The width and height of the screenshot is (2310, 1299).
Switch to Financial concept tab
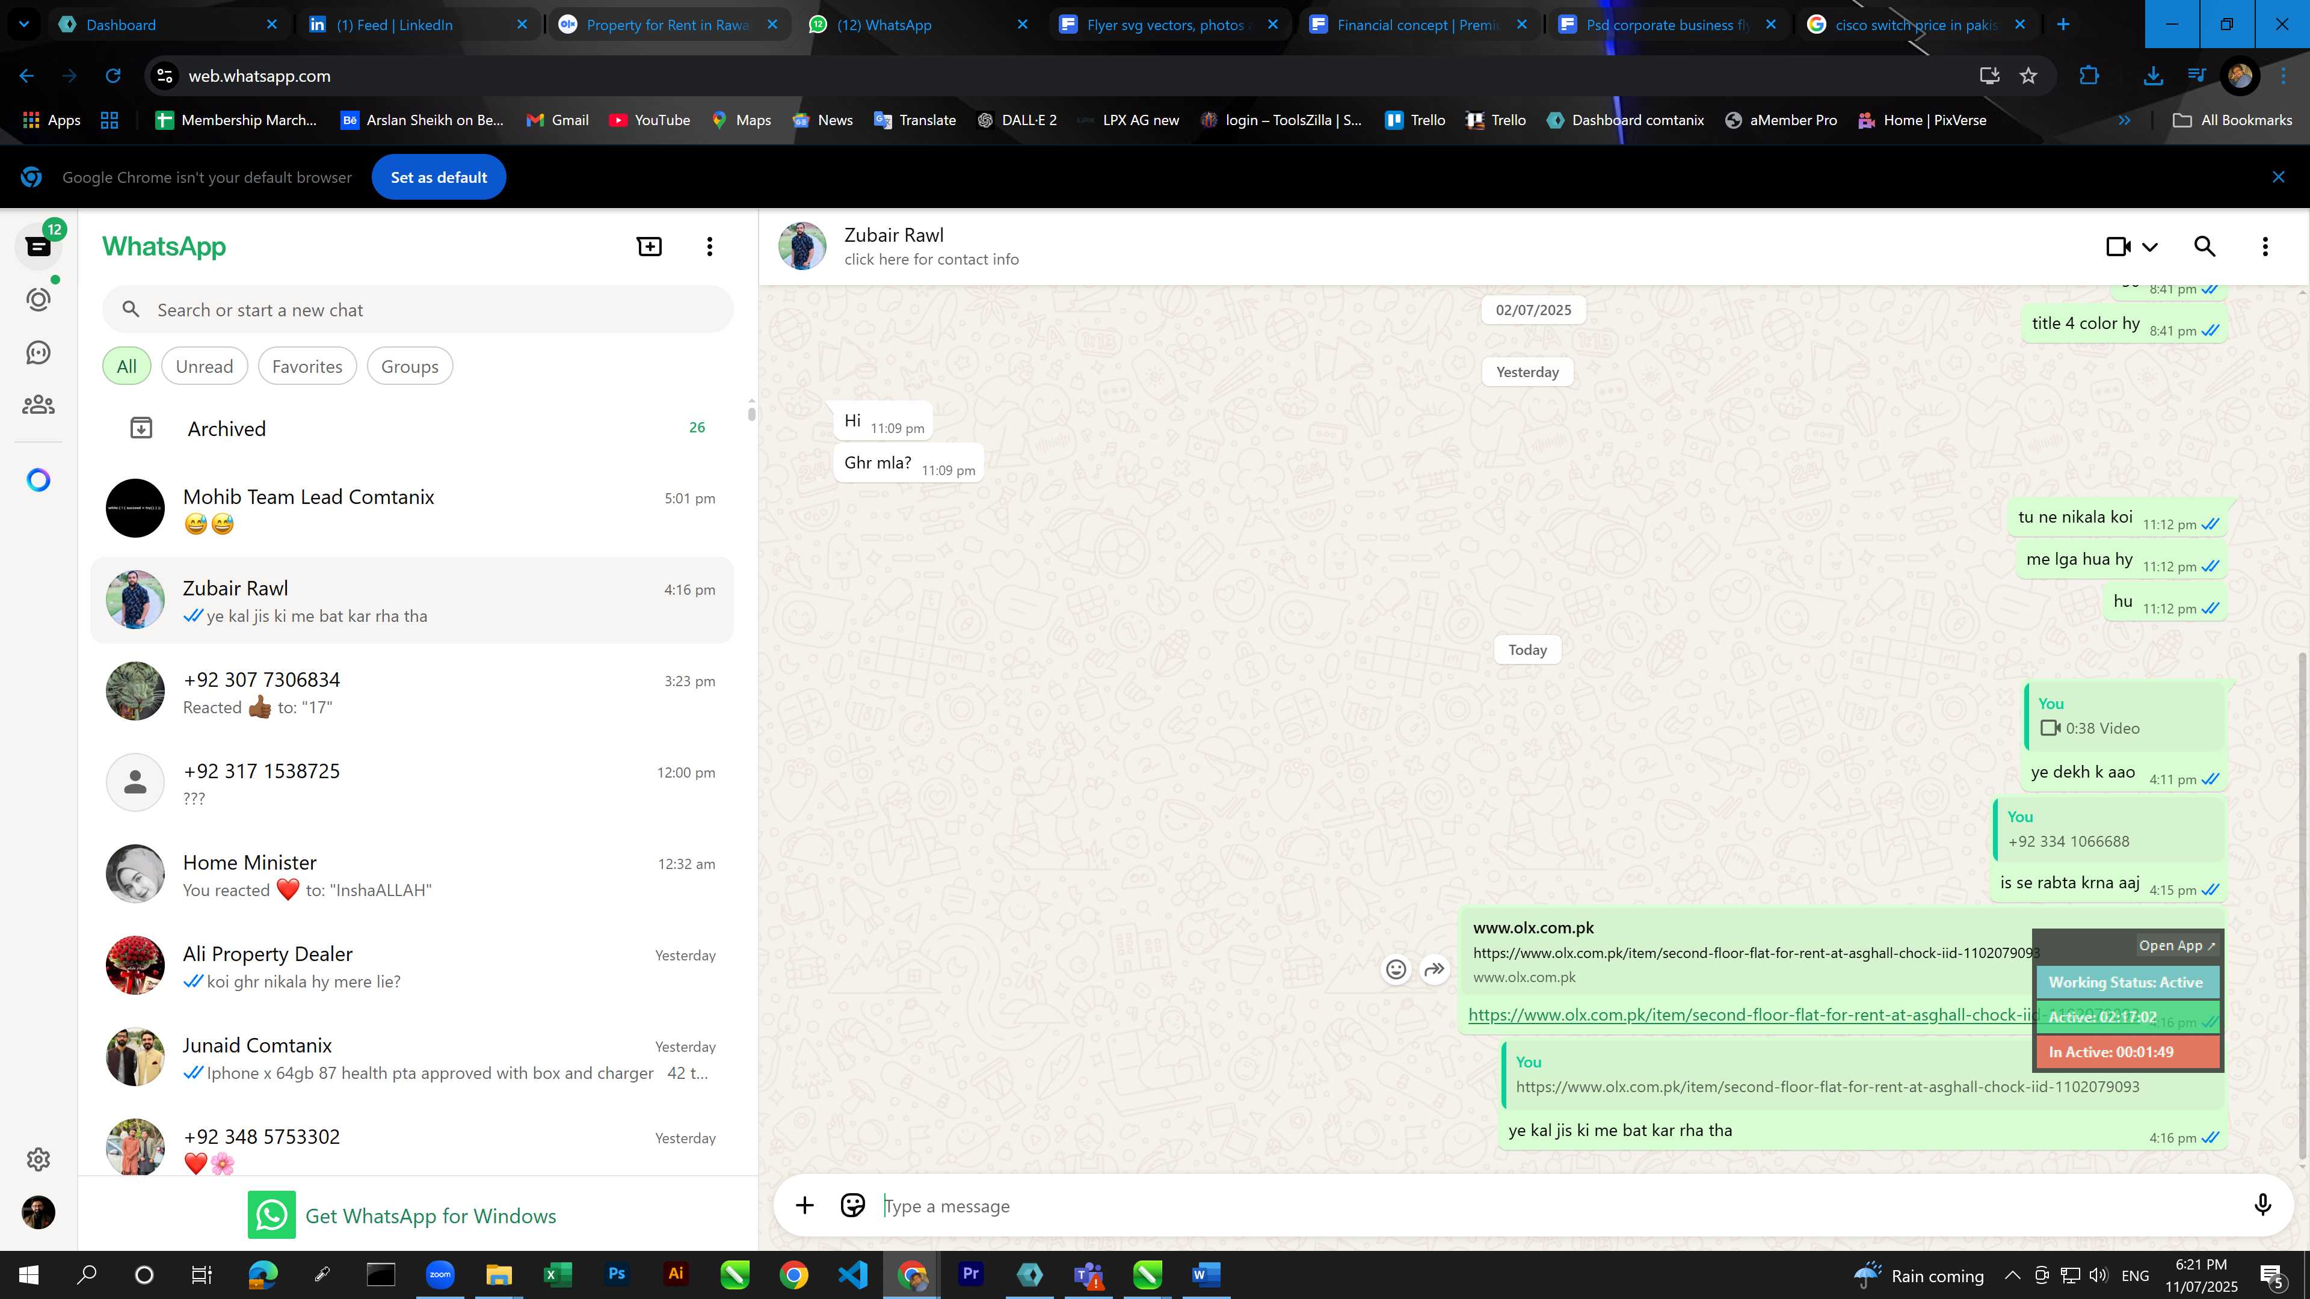click(1418, 24)
